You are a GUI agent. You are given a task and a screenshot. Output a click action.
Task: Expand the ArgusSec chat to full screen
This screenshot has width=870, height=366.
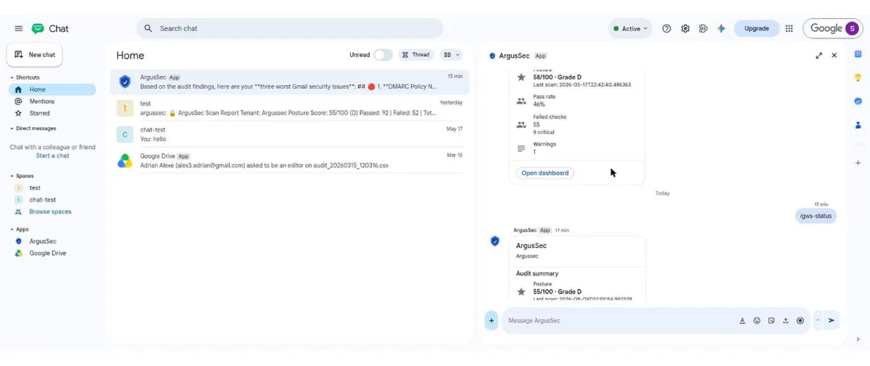[819, 56]
